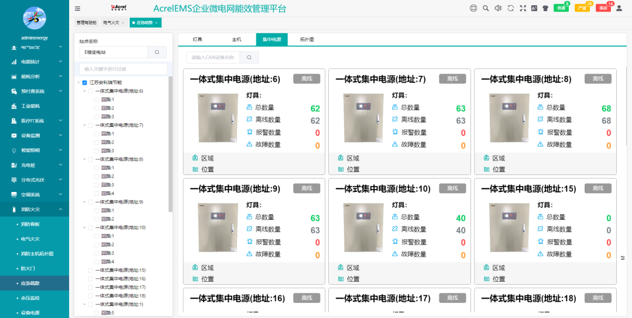The image size is (632, 318).
Task: Click the 空调系统 sidebar icon
Action: coord(13,194)
